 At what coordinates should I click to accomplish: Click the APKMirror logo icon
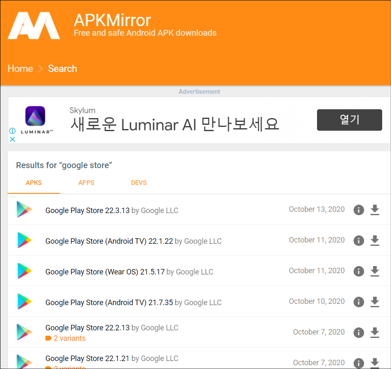pyautogui.click(x=34, y=26)
